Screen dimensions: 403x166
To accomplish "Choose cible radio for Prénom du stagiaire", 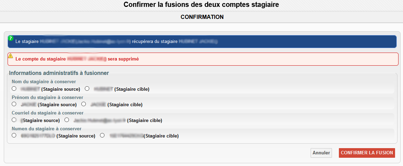I will [84, 104].
